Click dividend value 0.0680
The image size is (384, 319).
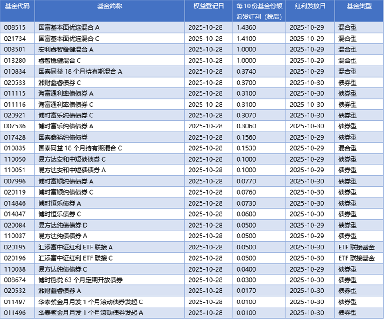pyautogui.click(x=246, y=214)
